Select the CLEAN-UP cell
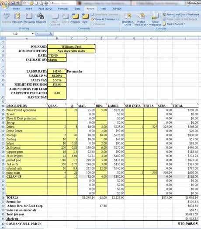 click(27, 177)
